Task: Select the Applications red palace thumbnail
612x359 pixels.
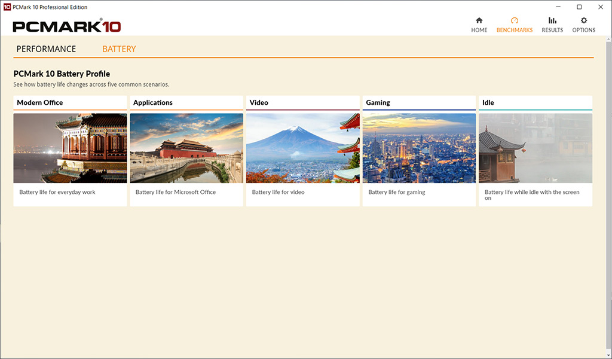Action: (x=186, y=148)
